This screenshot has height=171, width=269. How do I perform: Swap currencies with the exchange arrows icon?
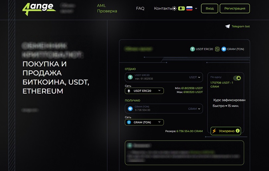pyautogui.click(x=217, y=49)
